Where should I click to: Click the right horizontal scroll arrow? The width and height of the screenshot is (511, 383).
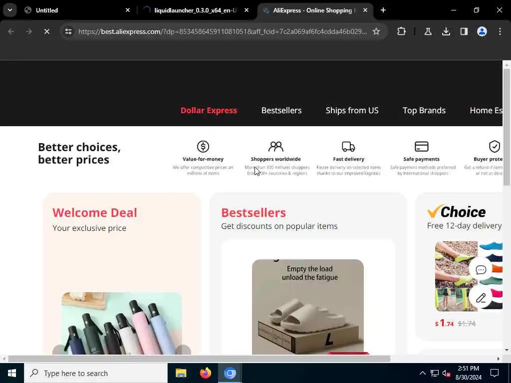pyautogui.click(x=499, y=359)
